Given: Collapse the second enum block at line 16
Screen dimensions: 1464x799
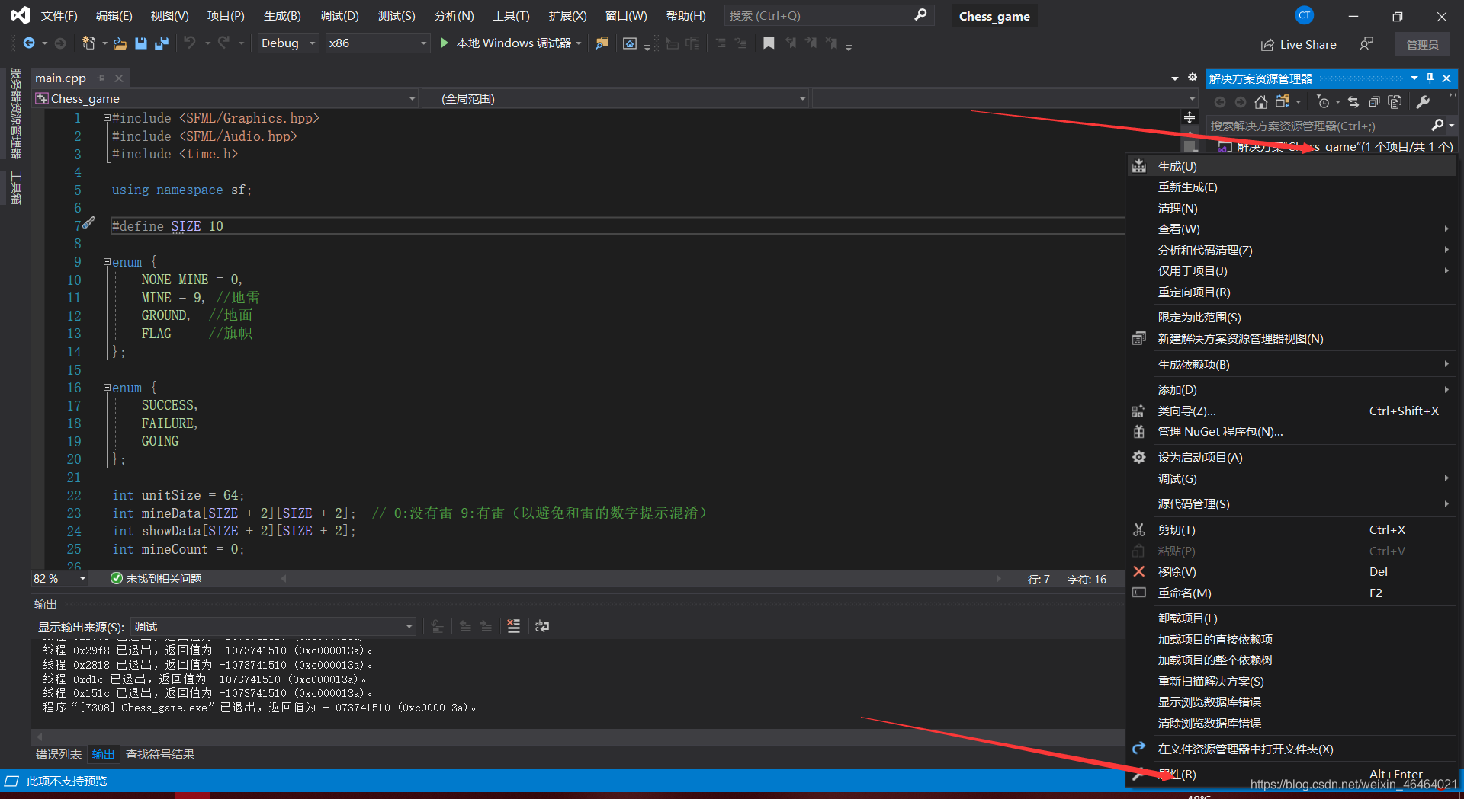Looking at the screenshot, I should [x=108, y=388].
